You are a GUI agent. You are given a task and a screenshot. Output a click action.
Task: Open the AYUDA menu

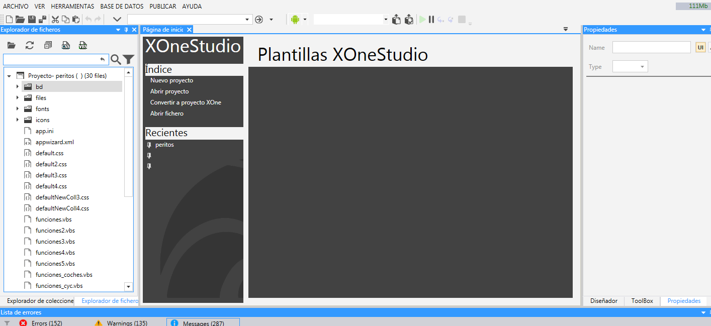[x=192, y=7]
